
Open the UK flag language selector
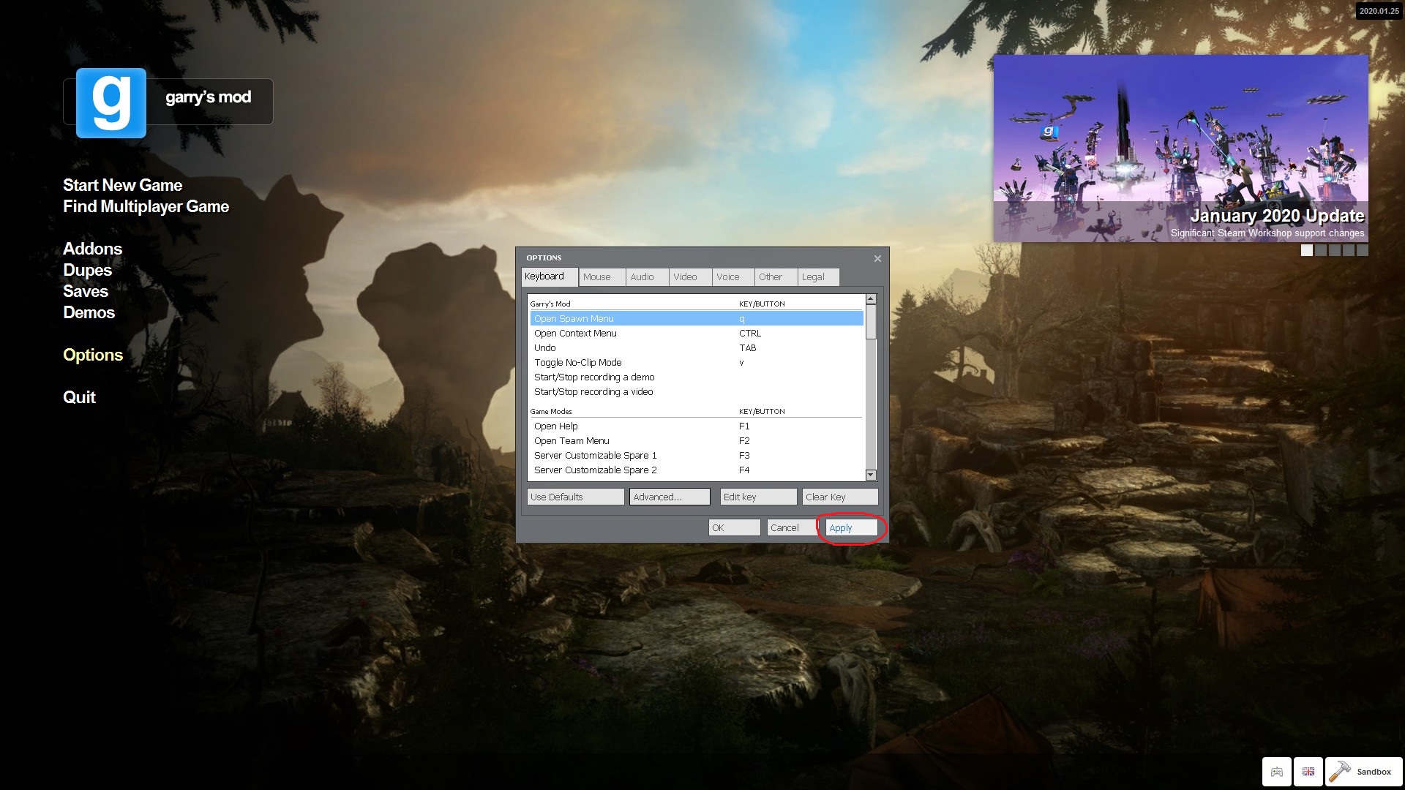tap(1308, 772)
